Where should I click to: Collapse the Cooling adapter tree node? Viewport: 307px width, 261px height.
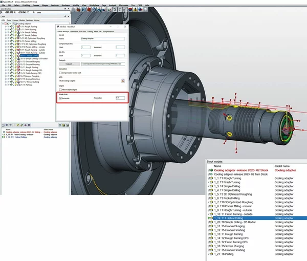(3, 24)
